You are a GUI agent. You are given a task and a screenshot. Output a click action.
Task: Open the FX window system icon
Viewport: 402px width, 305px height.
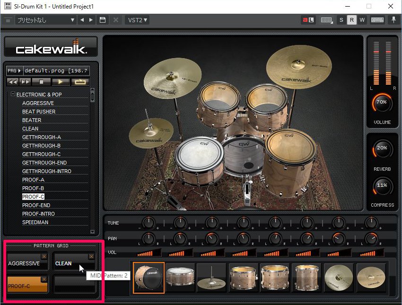tap(8, 6)
